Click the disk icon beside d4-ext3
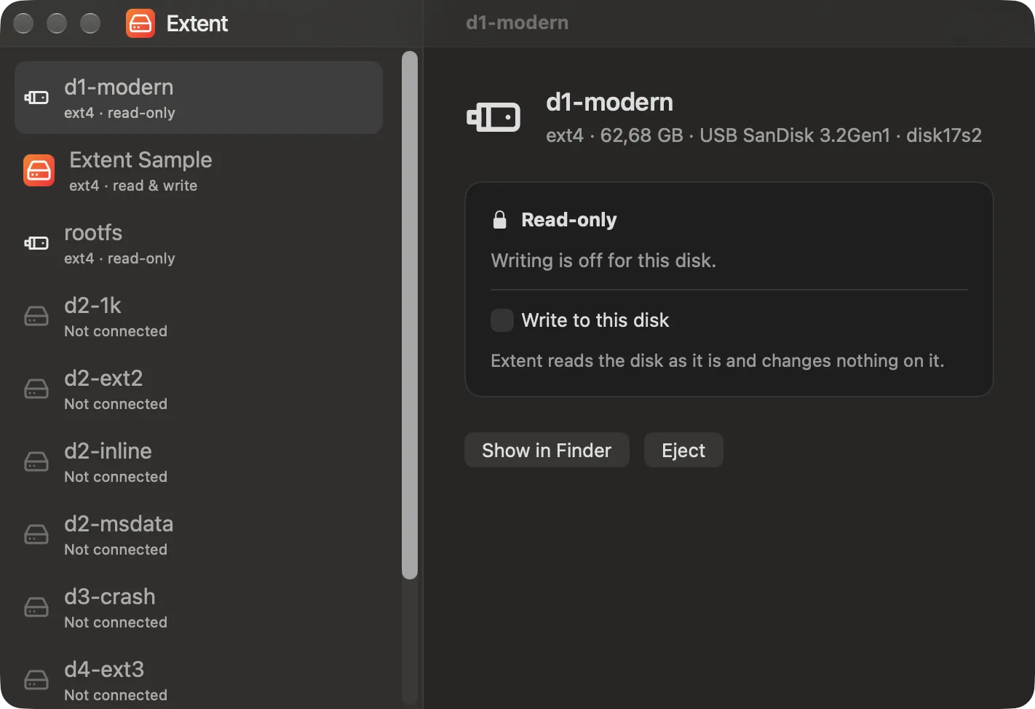The image size is (1035, 709). pyautogui.click(x=36, y=680)
